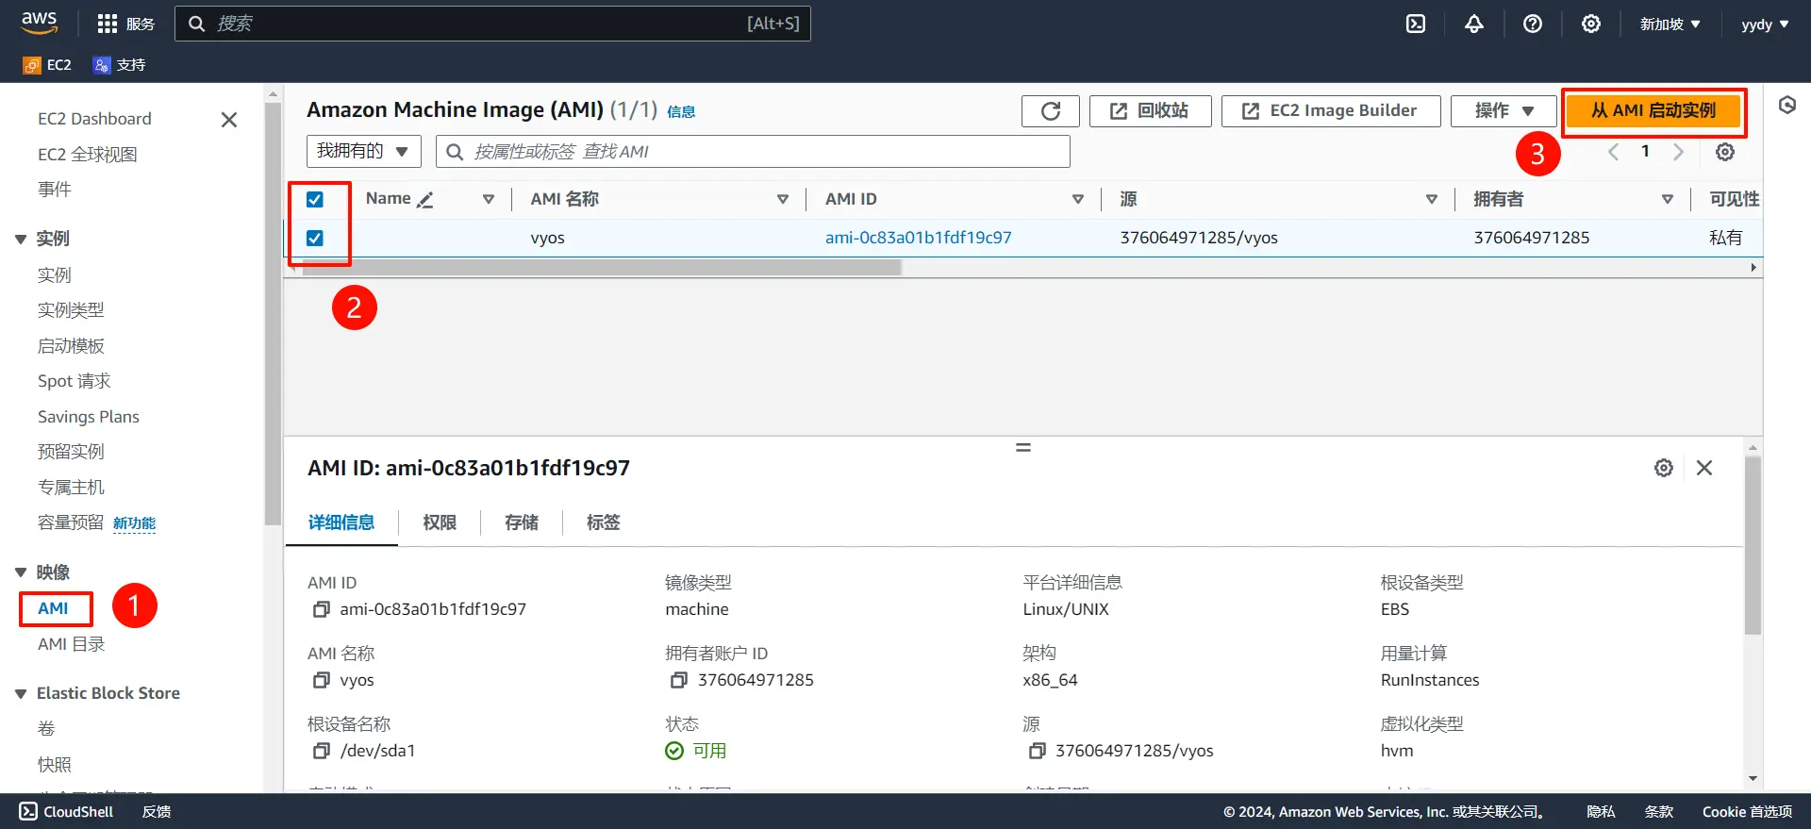Switch to the 标签 tab
The width and height of the screenshot is (1811, 829).
[604, 522]
